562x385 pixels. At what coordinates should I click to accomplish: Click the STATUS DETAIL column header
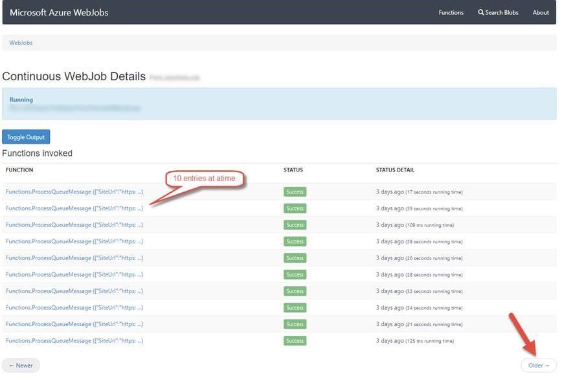[x=395, y=170]
